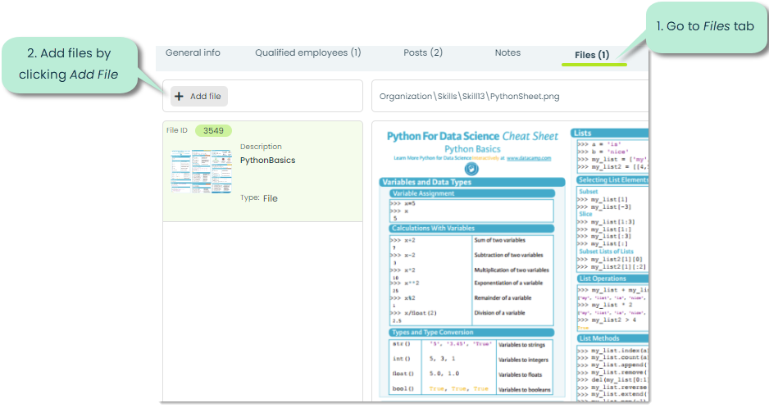Click 'Sum of two variables' text
This screenshot has width=769, height=408.
pos(500,240)
